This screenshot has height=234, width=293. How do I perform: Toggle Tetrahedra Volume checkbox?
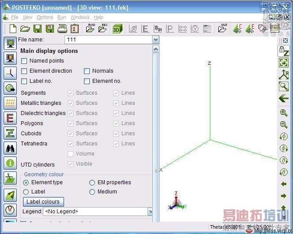point(70,154)
